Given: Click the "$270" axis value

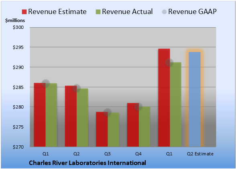Looking at the screenshot, I should tap(18, 147).
